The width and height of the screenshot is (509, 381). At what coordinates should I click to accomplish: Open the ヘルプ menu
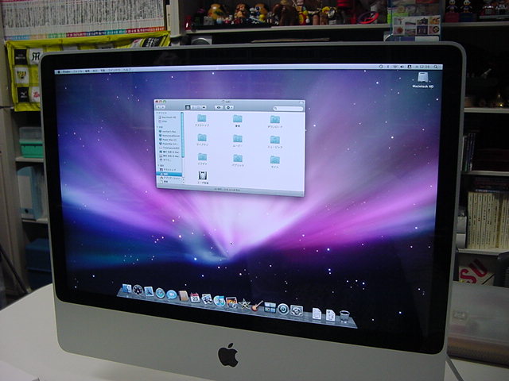(127, 70)
